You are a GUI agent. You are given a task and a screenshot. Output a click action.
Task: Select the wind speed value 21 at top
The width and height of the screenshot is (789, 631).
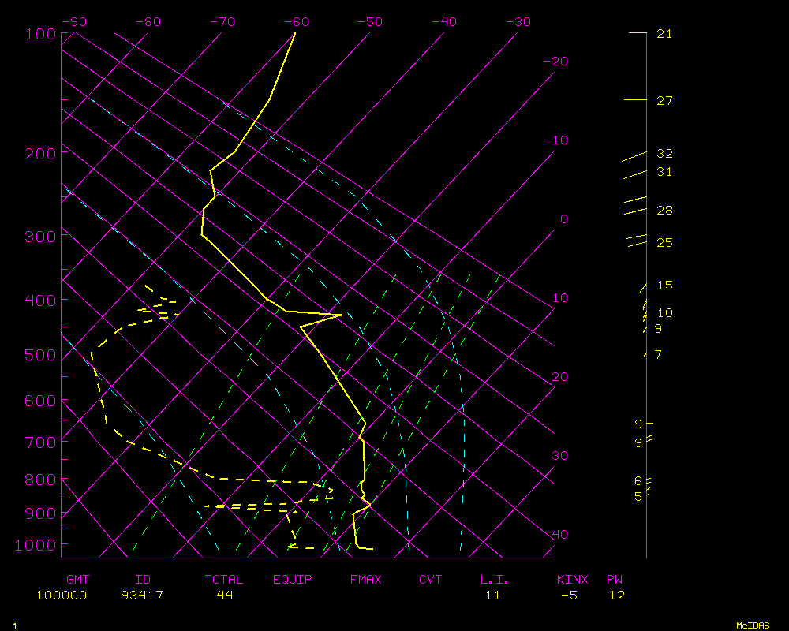pos(664,34)
